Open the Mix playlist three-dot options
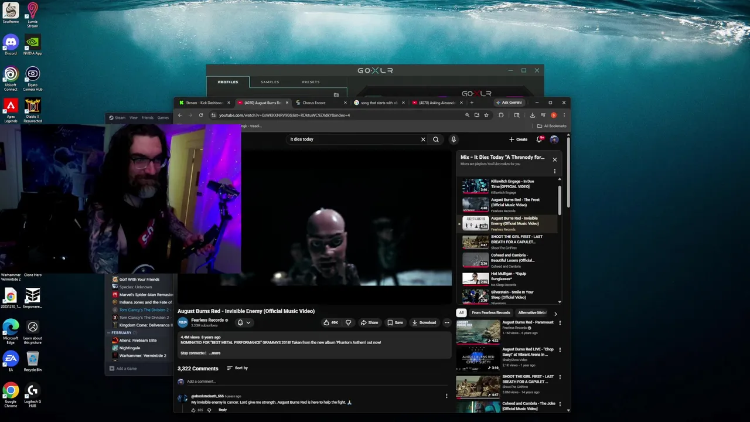Screen dimensions: 750x422 tap(554, 171)
